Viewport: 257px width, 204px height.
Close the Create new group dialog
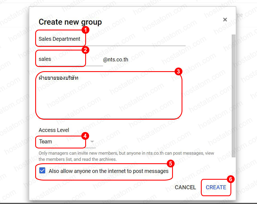click(225, 20)
